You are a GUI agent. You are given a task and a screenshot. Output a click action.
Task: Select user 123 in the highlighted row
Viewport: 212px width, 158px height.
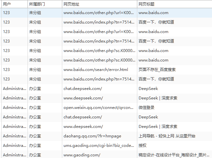[6, 13]
